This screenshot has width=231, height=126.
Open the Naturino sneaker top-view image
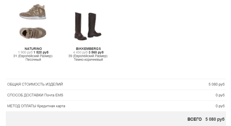coord(33,33)
